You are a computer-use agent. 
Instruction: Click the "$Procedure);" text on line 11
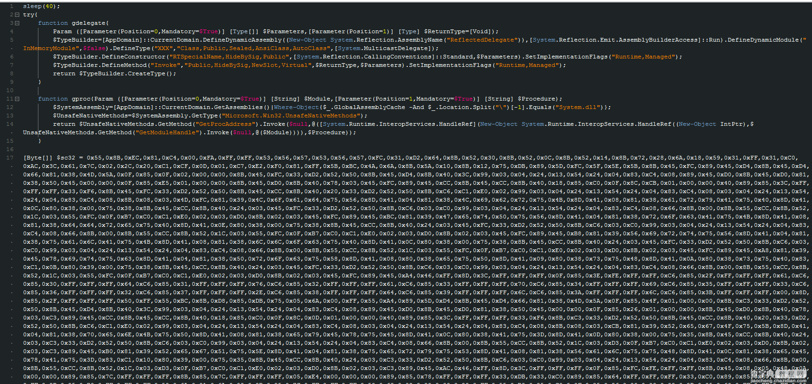540,99
